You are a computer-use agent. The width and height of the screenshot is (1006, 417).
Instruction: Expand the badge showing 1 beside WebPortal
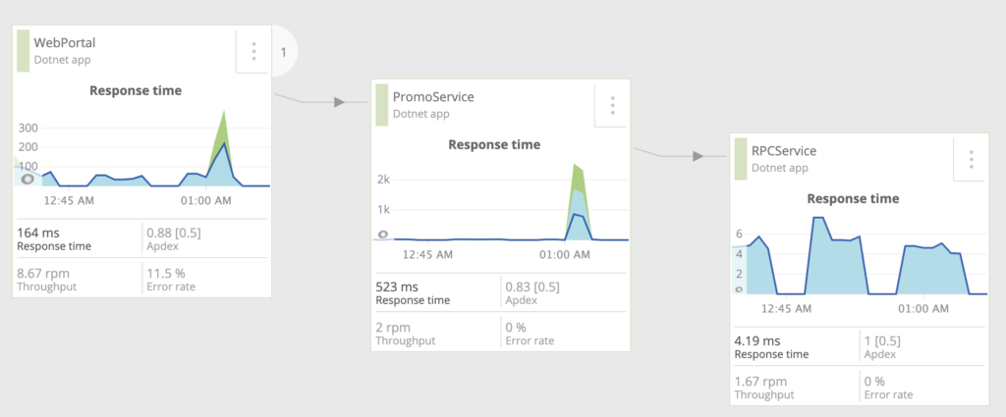tap(284, 53)
